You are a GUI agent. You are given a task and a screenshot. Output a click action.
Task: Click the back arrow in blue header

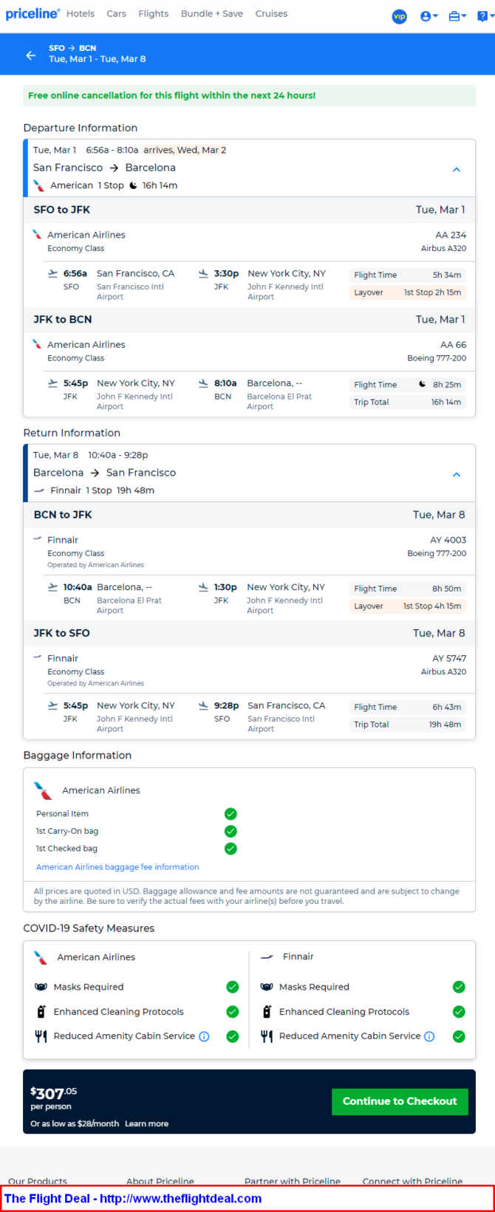[x=30, y=55]
